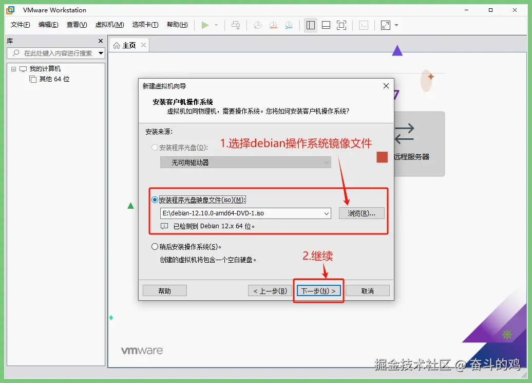This screenshot has width=532, height=383.
Task: Click the revert to snapshot toolbar icon
Action: click(x=273, y=25)
